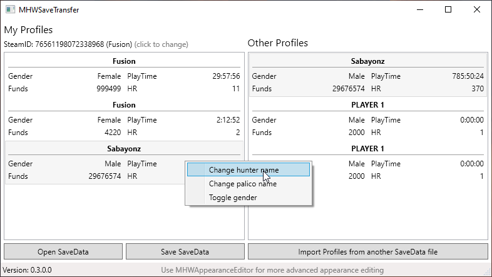Click HR value 370
This screenshot has width=492, height=277.
pyautogui.click(x=478, y=89)
